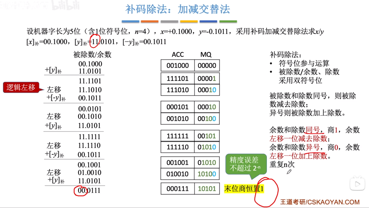Click the line 采用双符号位
369x208 pixels.
pos(300,80)
